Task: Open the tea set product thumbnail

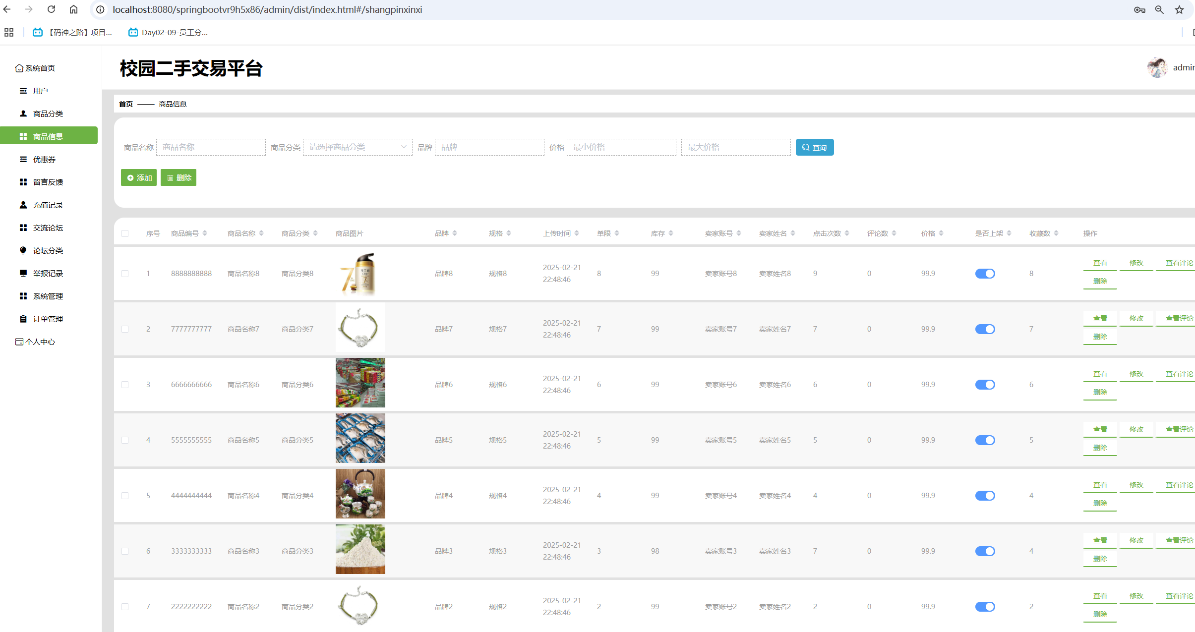Action: (360, 494)
